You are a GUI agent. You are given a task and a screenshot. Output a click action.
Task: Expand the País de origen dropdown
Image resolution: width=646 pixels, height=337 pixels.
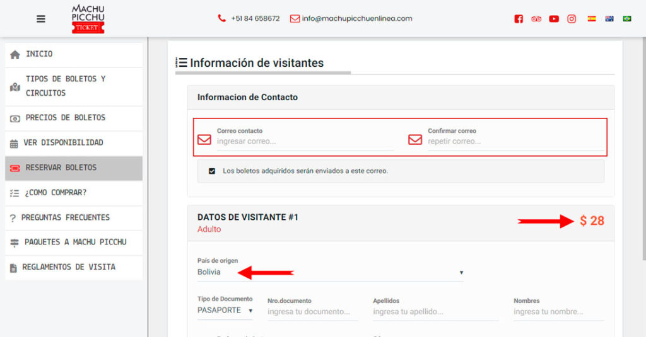(x=330, y=272)
